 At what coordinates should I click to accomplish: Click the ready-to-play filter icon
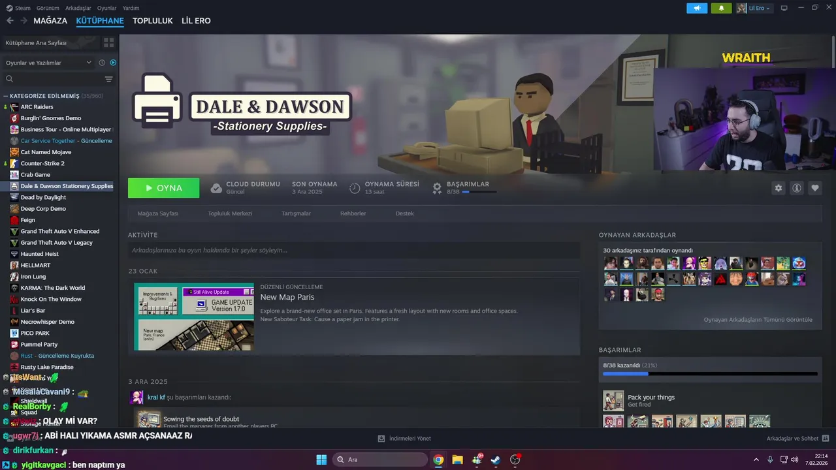[x=113, y=63]
